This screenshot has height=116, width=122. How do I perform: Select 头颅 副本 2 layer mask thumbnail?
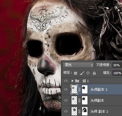tap(84, 111)
